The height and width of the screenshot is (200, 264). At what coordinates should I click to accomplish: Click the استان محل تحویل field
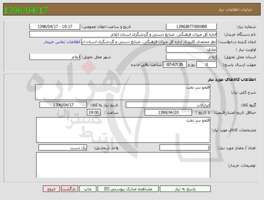(x=191, y=57)
